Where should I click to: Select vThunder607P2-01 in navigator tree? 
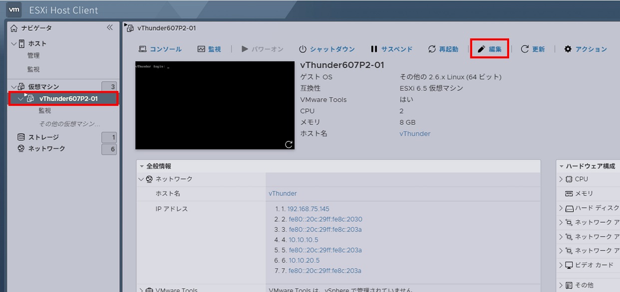68,99
